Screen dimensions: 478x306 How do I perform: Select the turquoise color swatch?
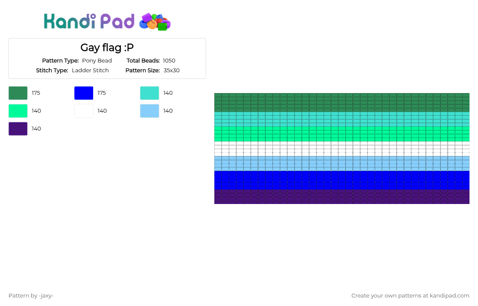150,93
